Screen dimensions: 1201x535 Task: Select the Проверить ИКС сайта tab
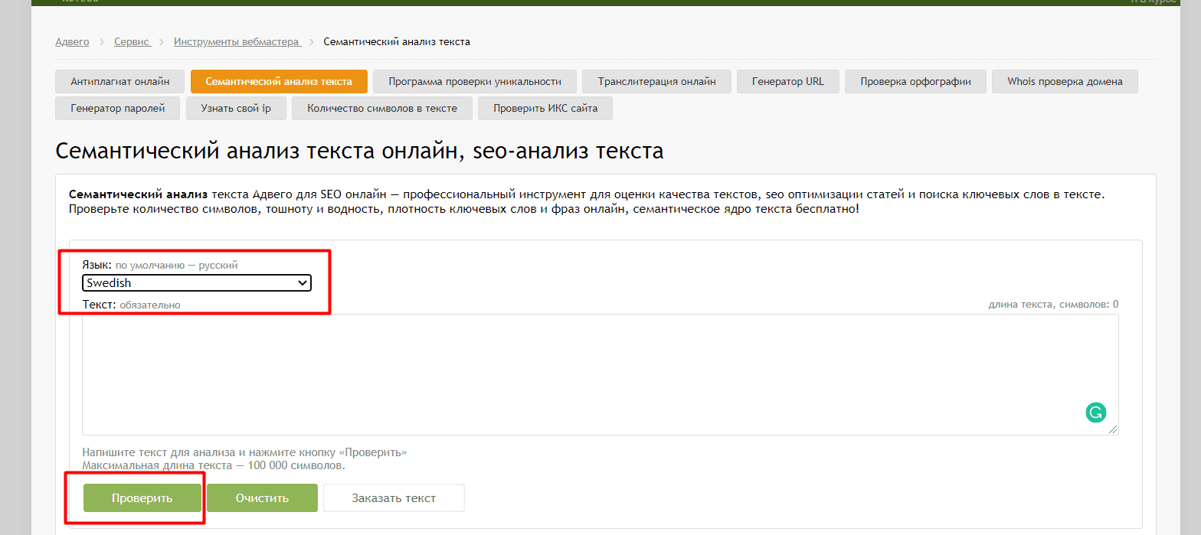545,109
